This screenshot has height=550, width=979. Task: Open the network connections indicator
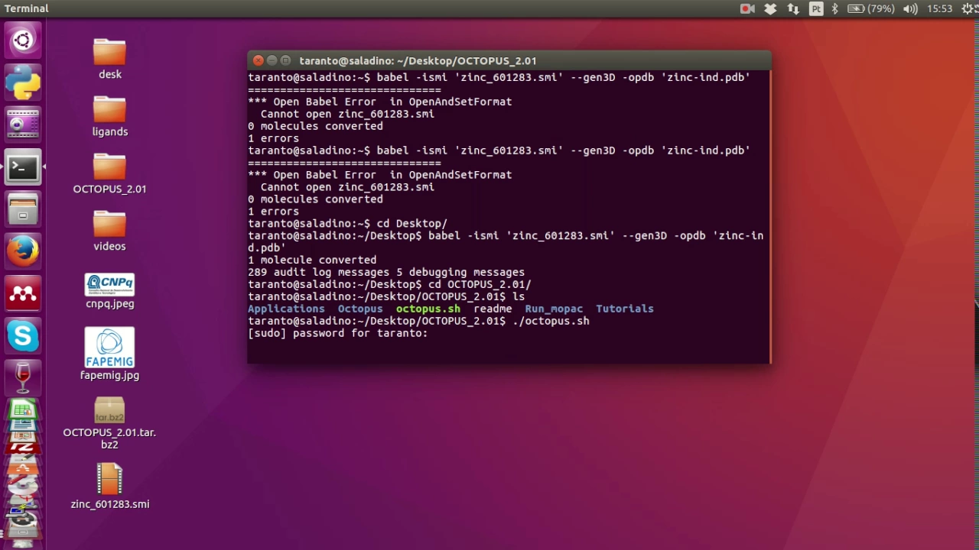coord(793,8)
